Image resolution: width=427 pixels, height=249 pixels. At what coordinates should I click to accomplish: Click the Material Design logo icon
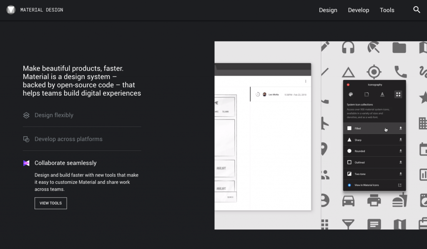point(11,10)
